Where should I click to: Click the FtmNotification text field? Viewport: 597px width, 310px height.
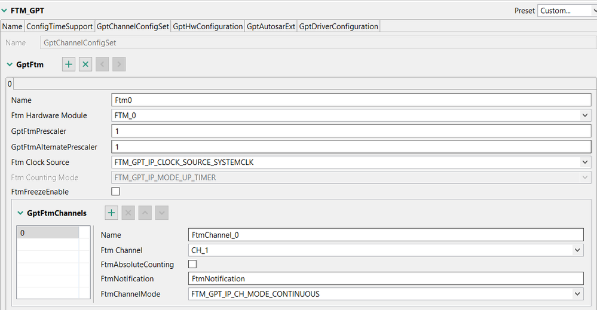[385, 278]
